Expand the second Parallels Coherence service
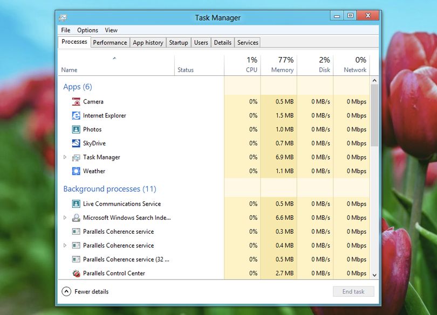Image resolution: width=437 pixels, height=315 pixels. [x=65, y=246]
